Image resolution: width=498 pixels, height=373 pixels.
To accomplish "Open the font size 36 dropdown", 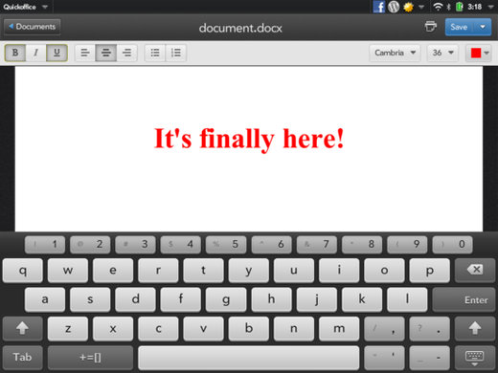I will pos(442,53).
